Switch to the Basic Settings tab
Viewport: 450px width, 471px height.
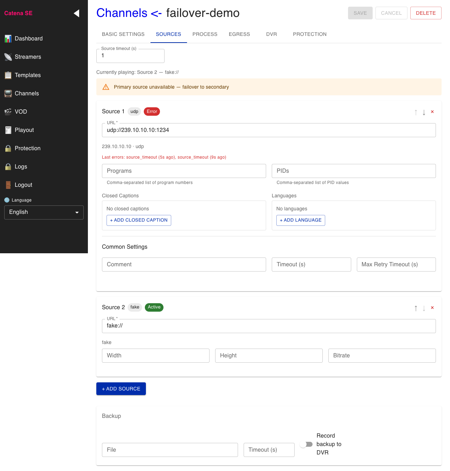point(123,34)
